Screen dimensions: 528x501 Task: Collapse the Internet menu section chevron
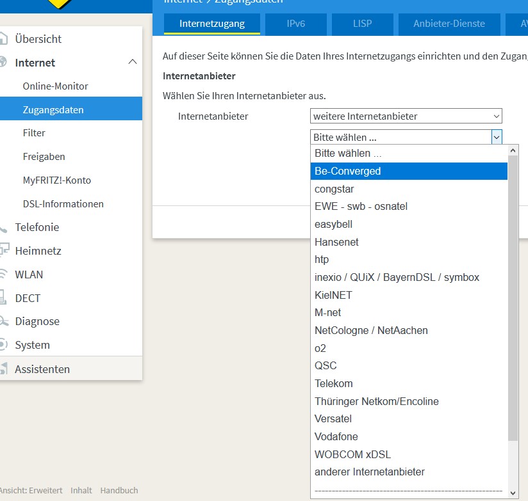[133, 62]
